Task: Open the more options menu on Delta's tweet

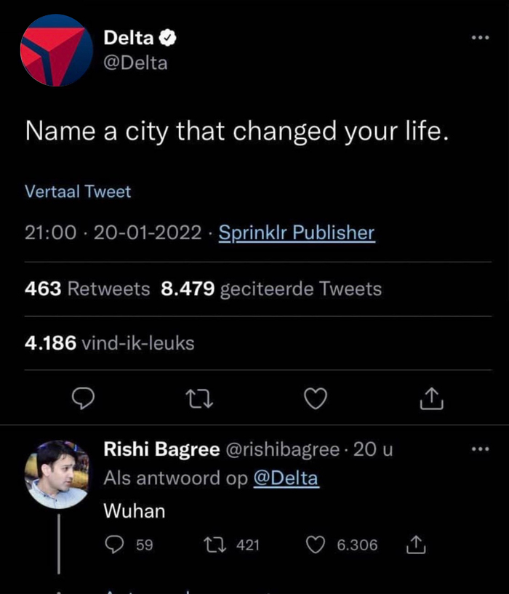Action: (x=479, y=38)
